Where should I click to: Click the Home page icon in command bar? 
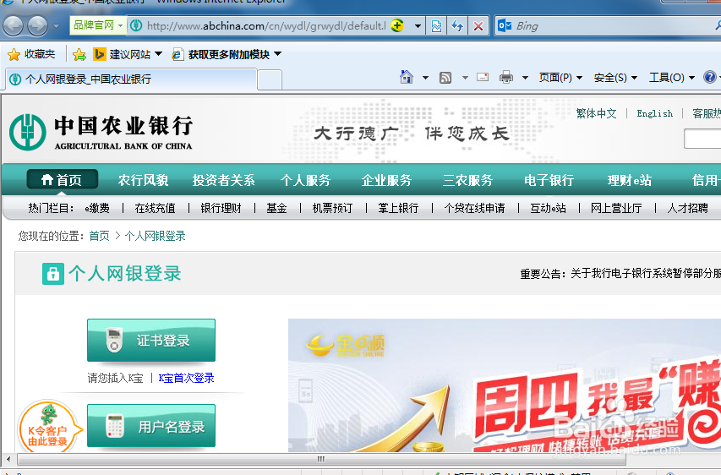pos(407,77)
